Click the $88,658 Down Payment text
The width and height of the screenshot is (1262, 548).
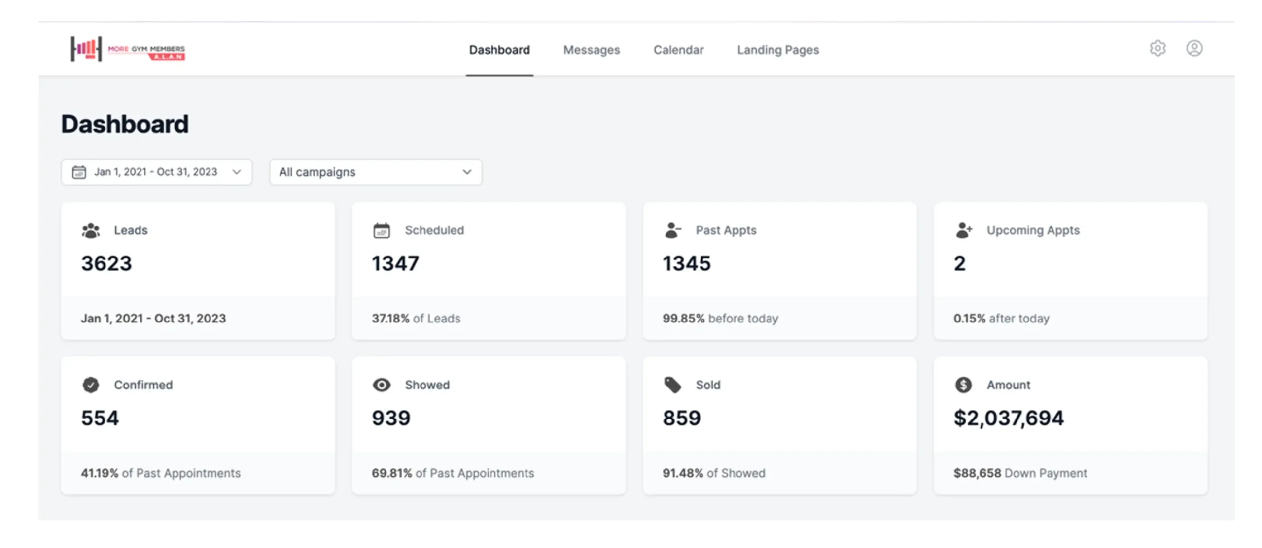1019,473
